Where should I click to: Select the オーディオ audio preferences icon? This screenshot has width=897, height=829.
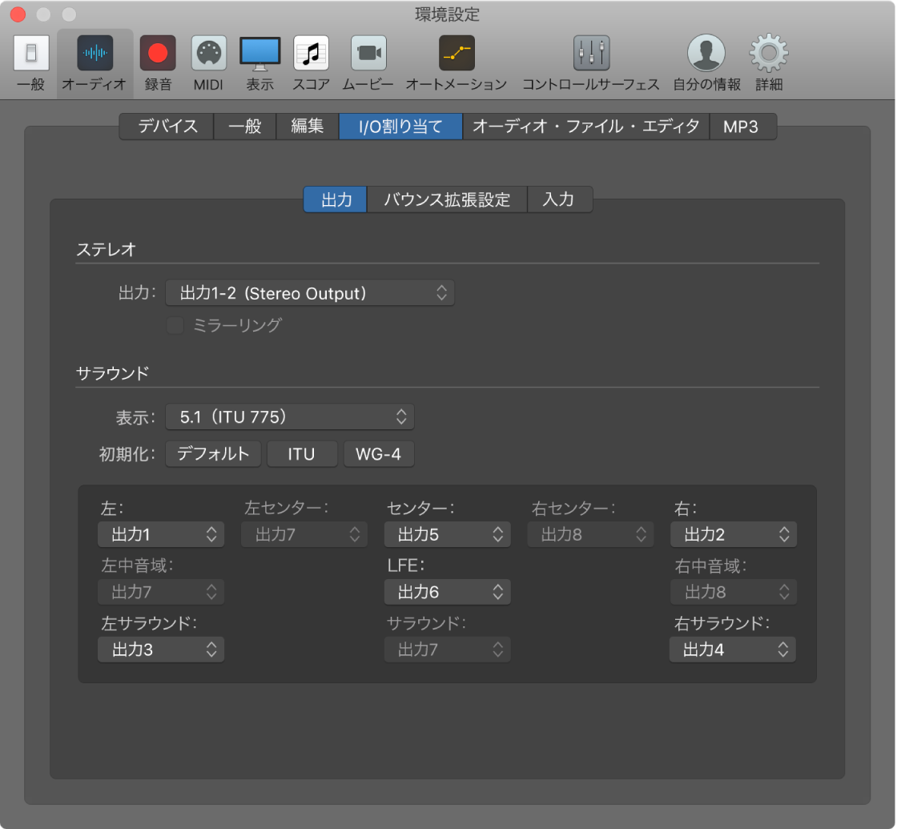95,63
